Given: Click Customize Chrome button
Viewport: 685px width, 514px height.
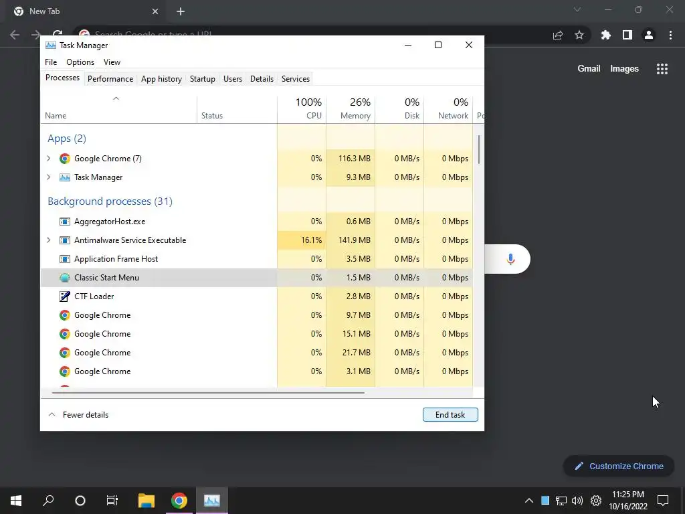Looking at the screenshot, I should click(x=618, y=466).
